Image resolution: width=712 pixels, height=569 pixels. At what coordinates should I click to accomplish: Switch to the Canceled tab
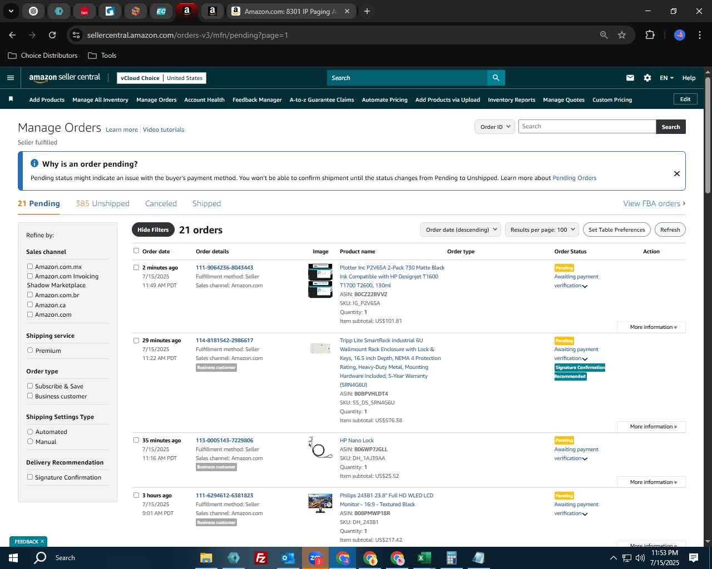[x=161, y=203]
